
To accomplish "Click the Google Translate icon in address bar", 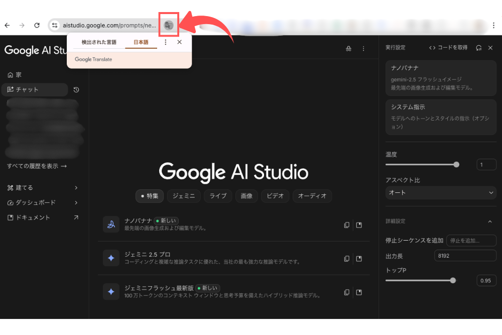I will [169, 26].
